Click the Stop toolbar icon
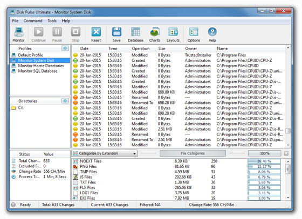 75,32
